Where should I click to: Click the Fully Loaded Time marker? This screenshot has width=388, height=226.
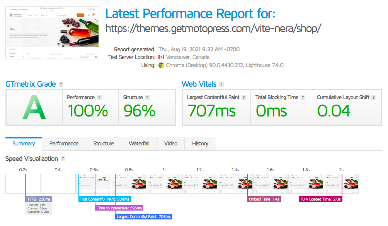tap(321, 199)
